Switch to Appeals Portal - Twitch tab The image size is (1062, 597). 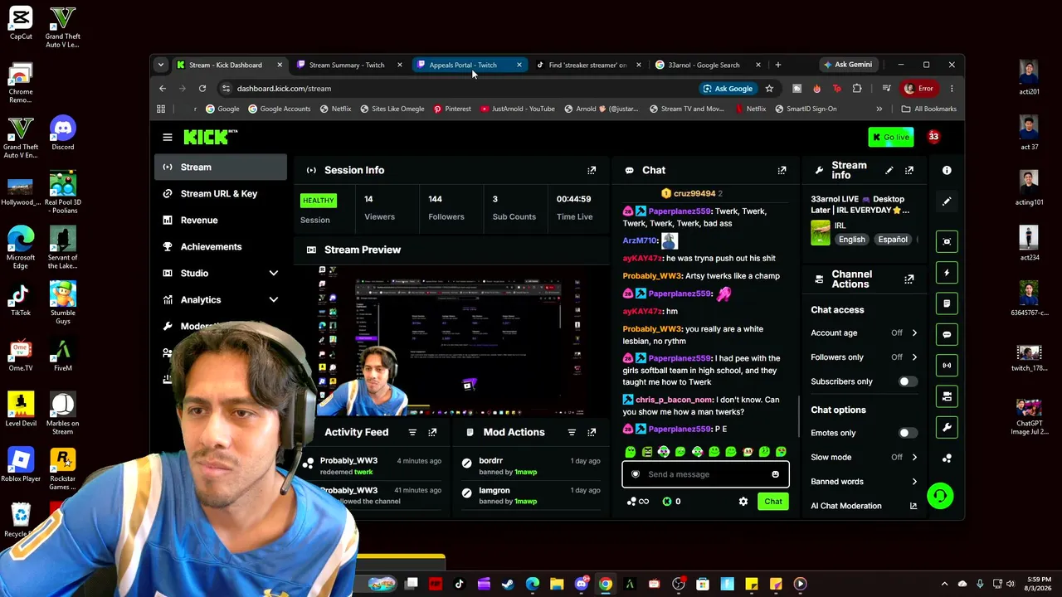pos(469,65)
